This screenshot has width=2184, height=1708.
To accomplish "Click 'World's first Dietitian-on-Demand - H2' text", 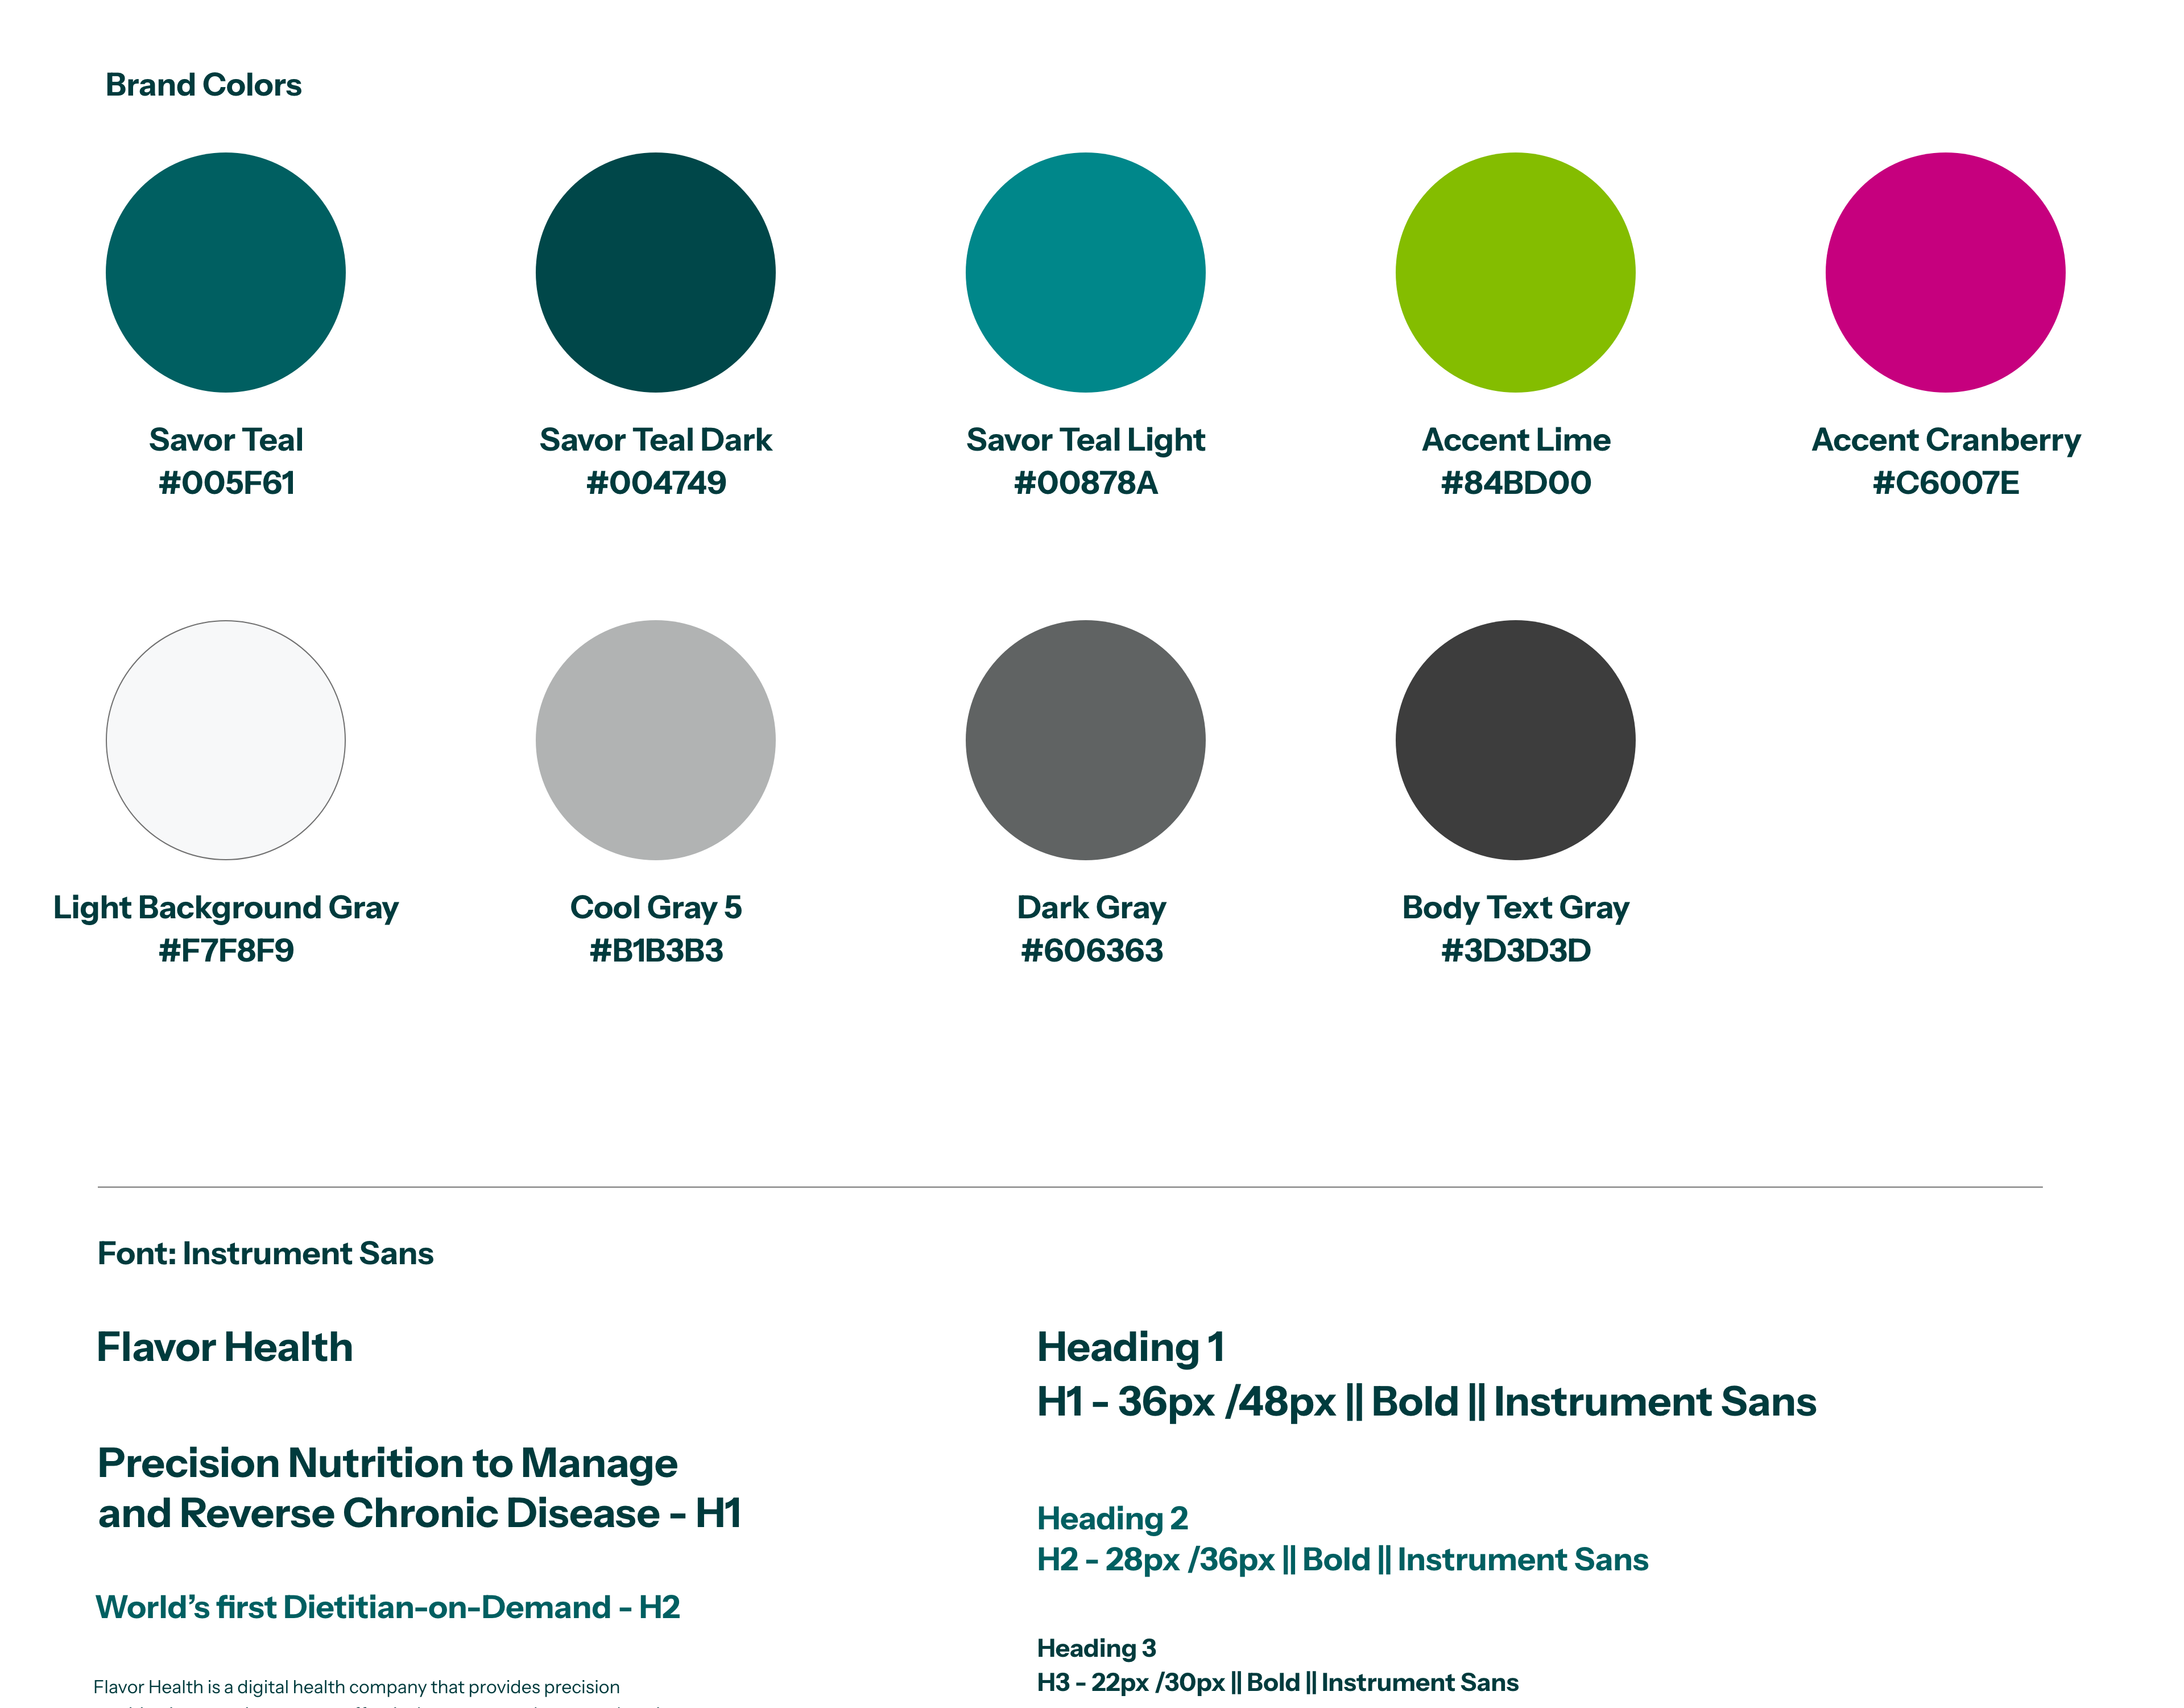I will pyautogui.click(x=388, y=1608).
